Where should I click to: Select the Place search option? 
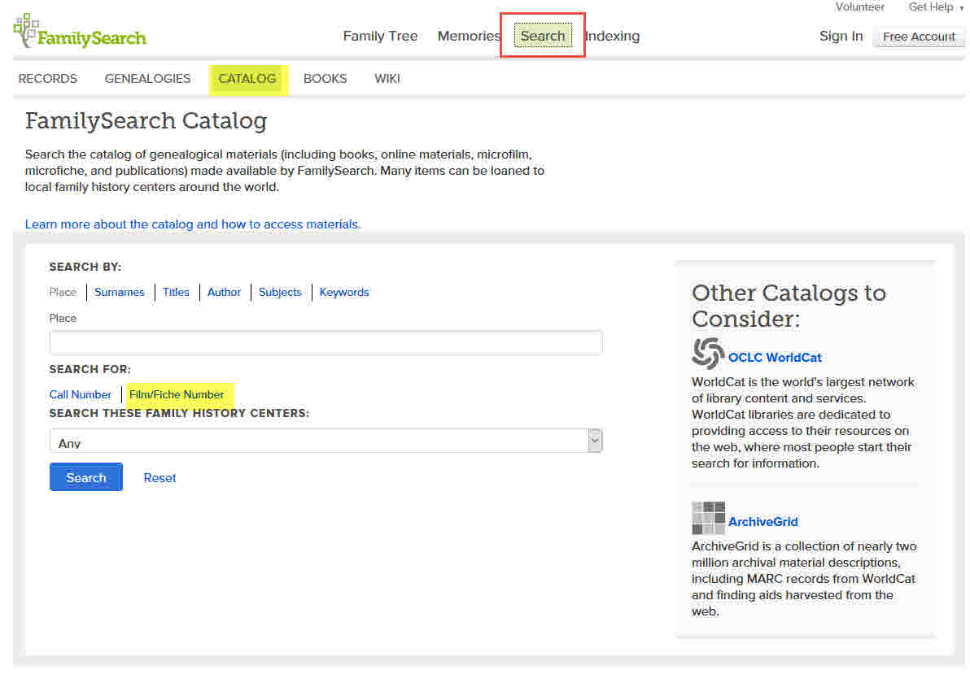point(63,292)
